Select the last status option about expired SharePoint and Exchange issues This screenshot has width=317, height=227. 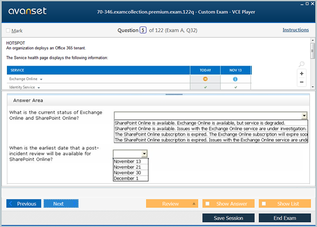(211, 140)
